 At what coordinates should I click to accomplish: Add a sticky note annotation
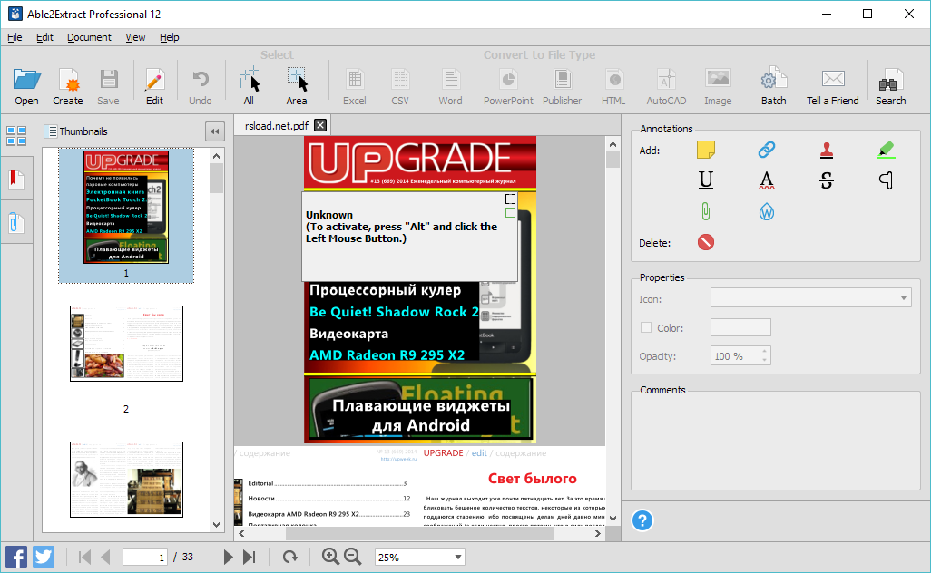[706, 150]
